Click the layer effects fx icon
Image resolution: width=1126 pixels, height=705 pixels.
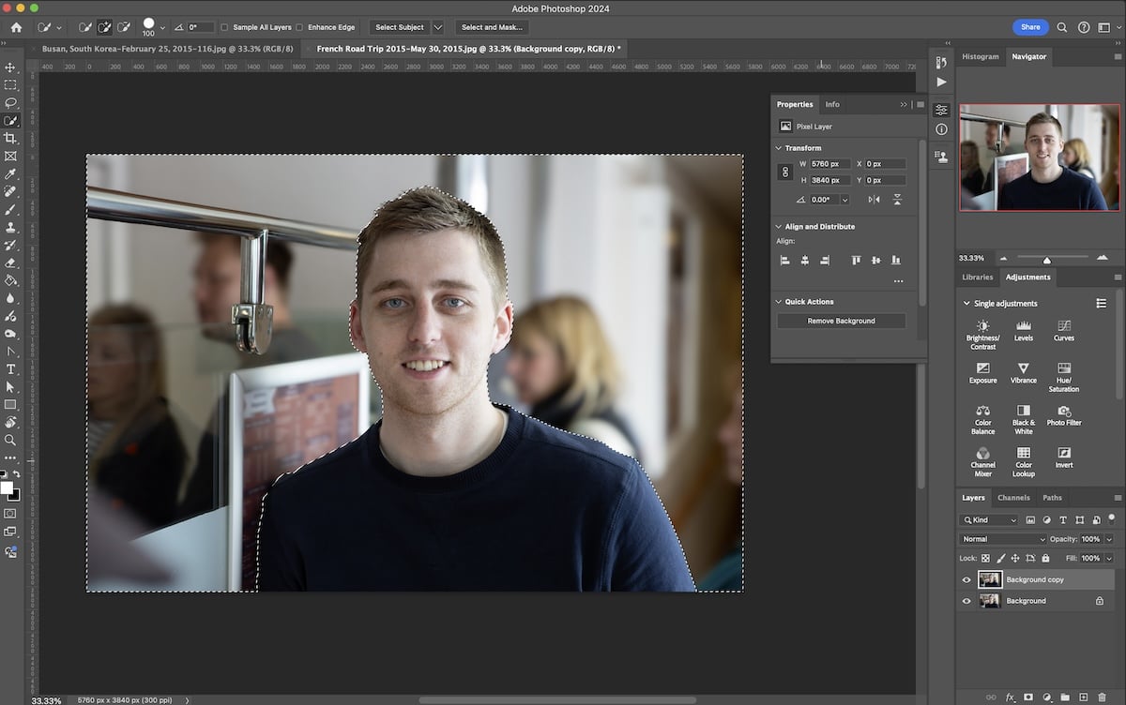pyautogui.click(x=1010, y=697)
